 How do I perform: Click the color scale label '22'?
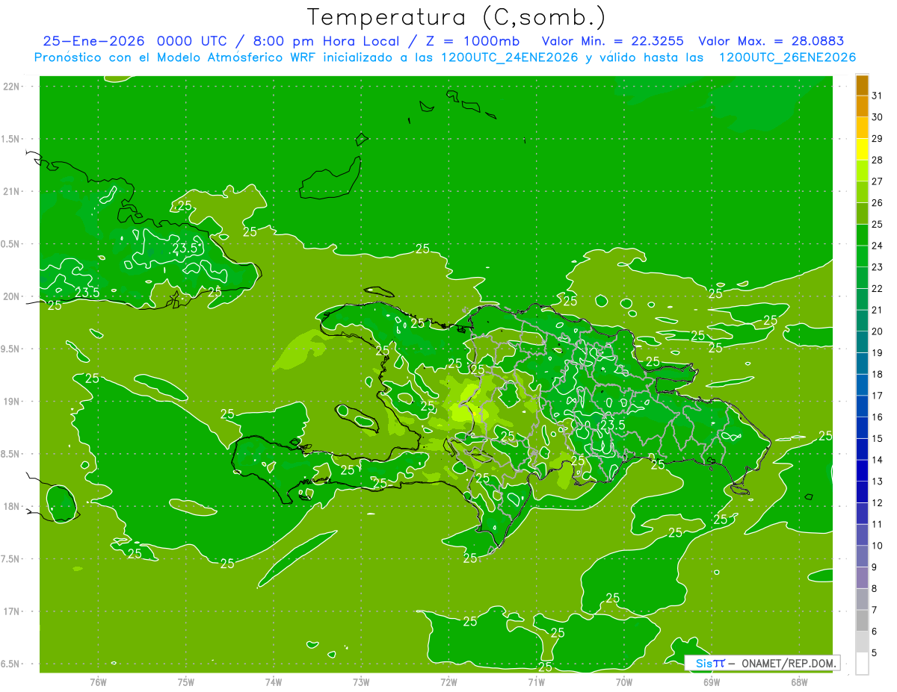coord(878,288)
